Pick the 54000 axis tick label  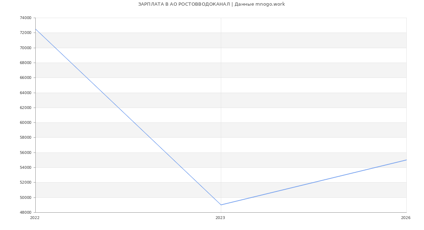pyautogui.click(x=25, y=167)
